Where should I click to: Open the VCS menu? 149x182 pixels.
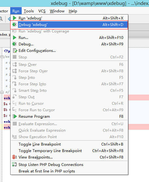tap(42, 11)
